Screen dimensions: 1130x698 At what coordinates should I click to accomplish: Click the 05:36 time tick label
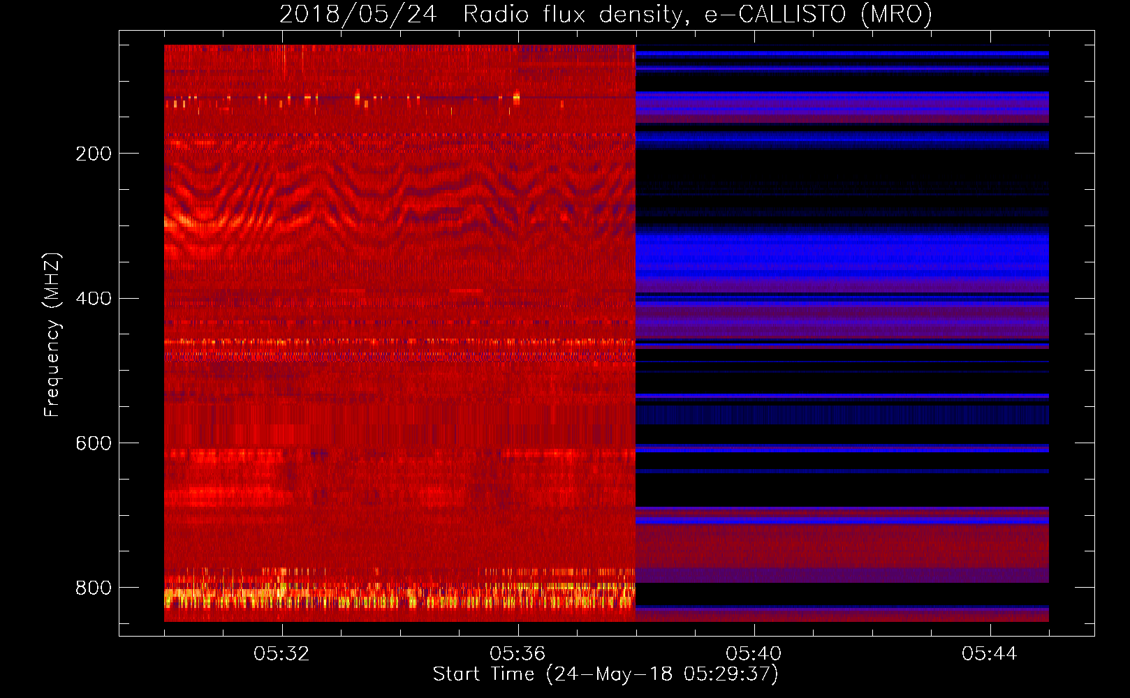(518, 654)
